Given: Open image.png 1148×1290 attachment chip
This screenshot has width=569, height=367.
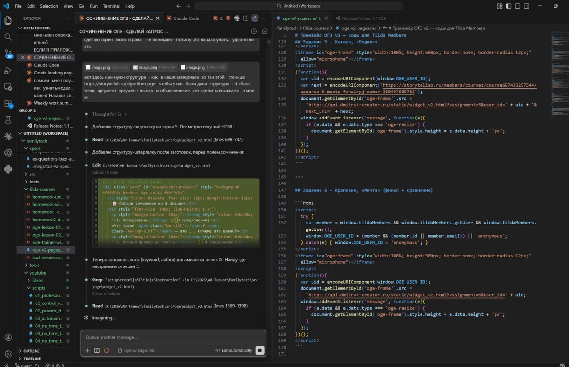Looking at the screenshot, I should pyautogui.click(x=202, y=67).
